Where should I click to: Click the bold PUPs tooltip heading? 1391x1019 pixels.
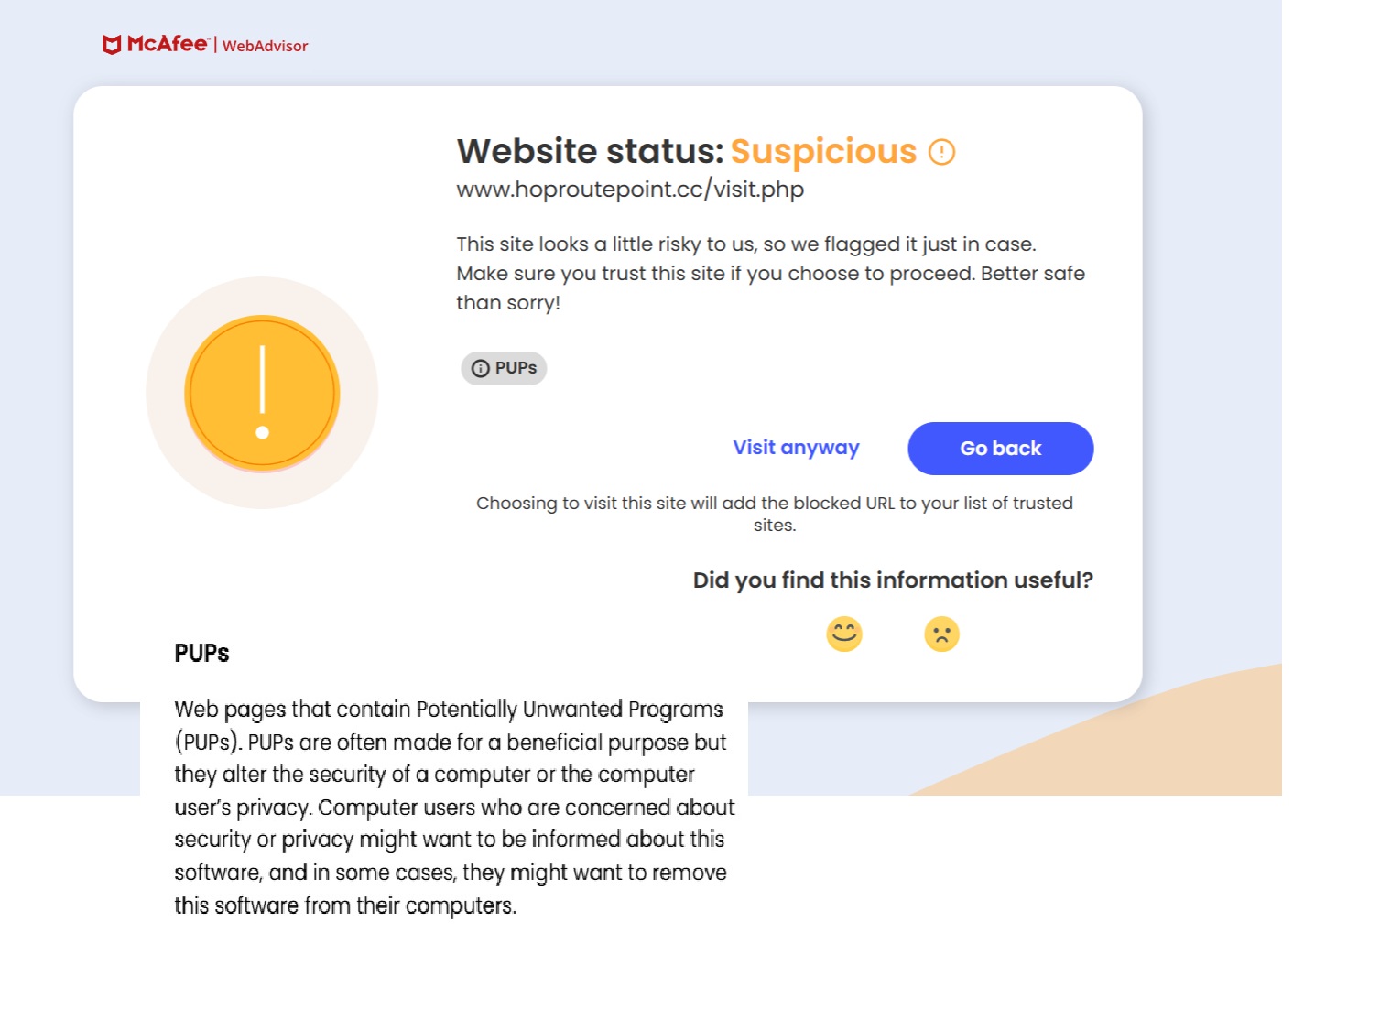click(201, 654)
